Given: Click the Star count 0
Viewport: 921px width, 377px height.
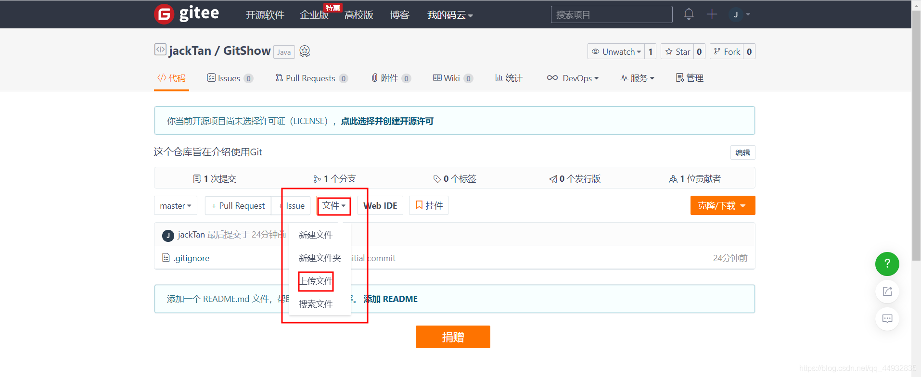Looking at the screenshot, I should tap(699, 51).
